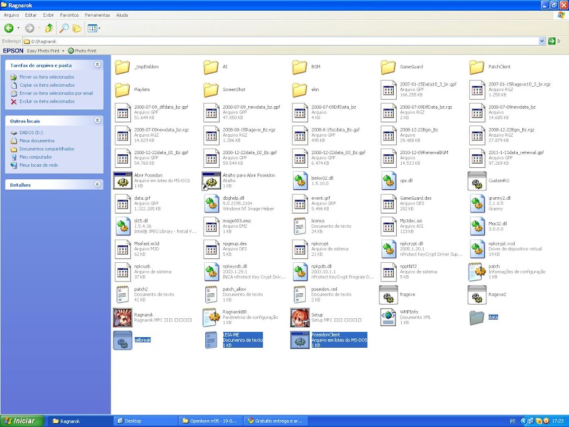Select the Setup program icon
569x427 pixels.
click(299, 317)
